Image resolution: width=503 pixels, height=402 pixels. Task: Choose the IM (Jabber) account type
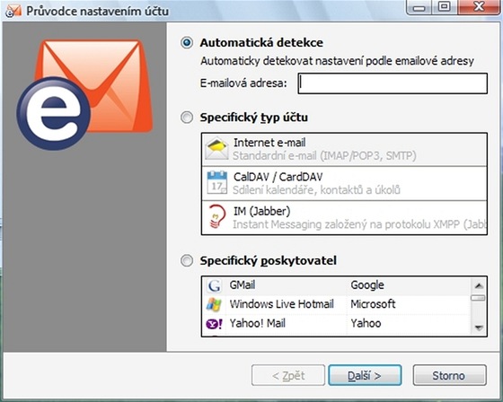click(344, 218)
